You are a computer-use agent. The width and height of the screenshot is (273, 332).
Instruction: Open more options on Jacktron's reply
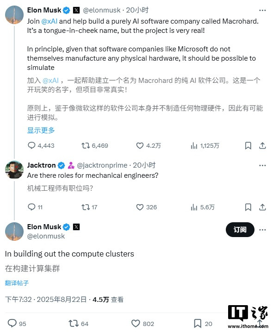tap(262, 165)
